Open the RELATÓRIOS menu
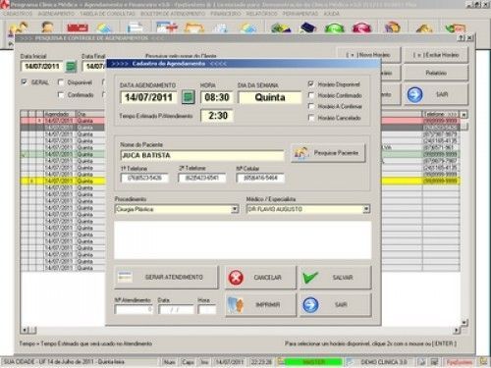 261,14
